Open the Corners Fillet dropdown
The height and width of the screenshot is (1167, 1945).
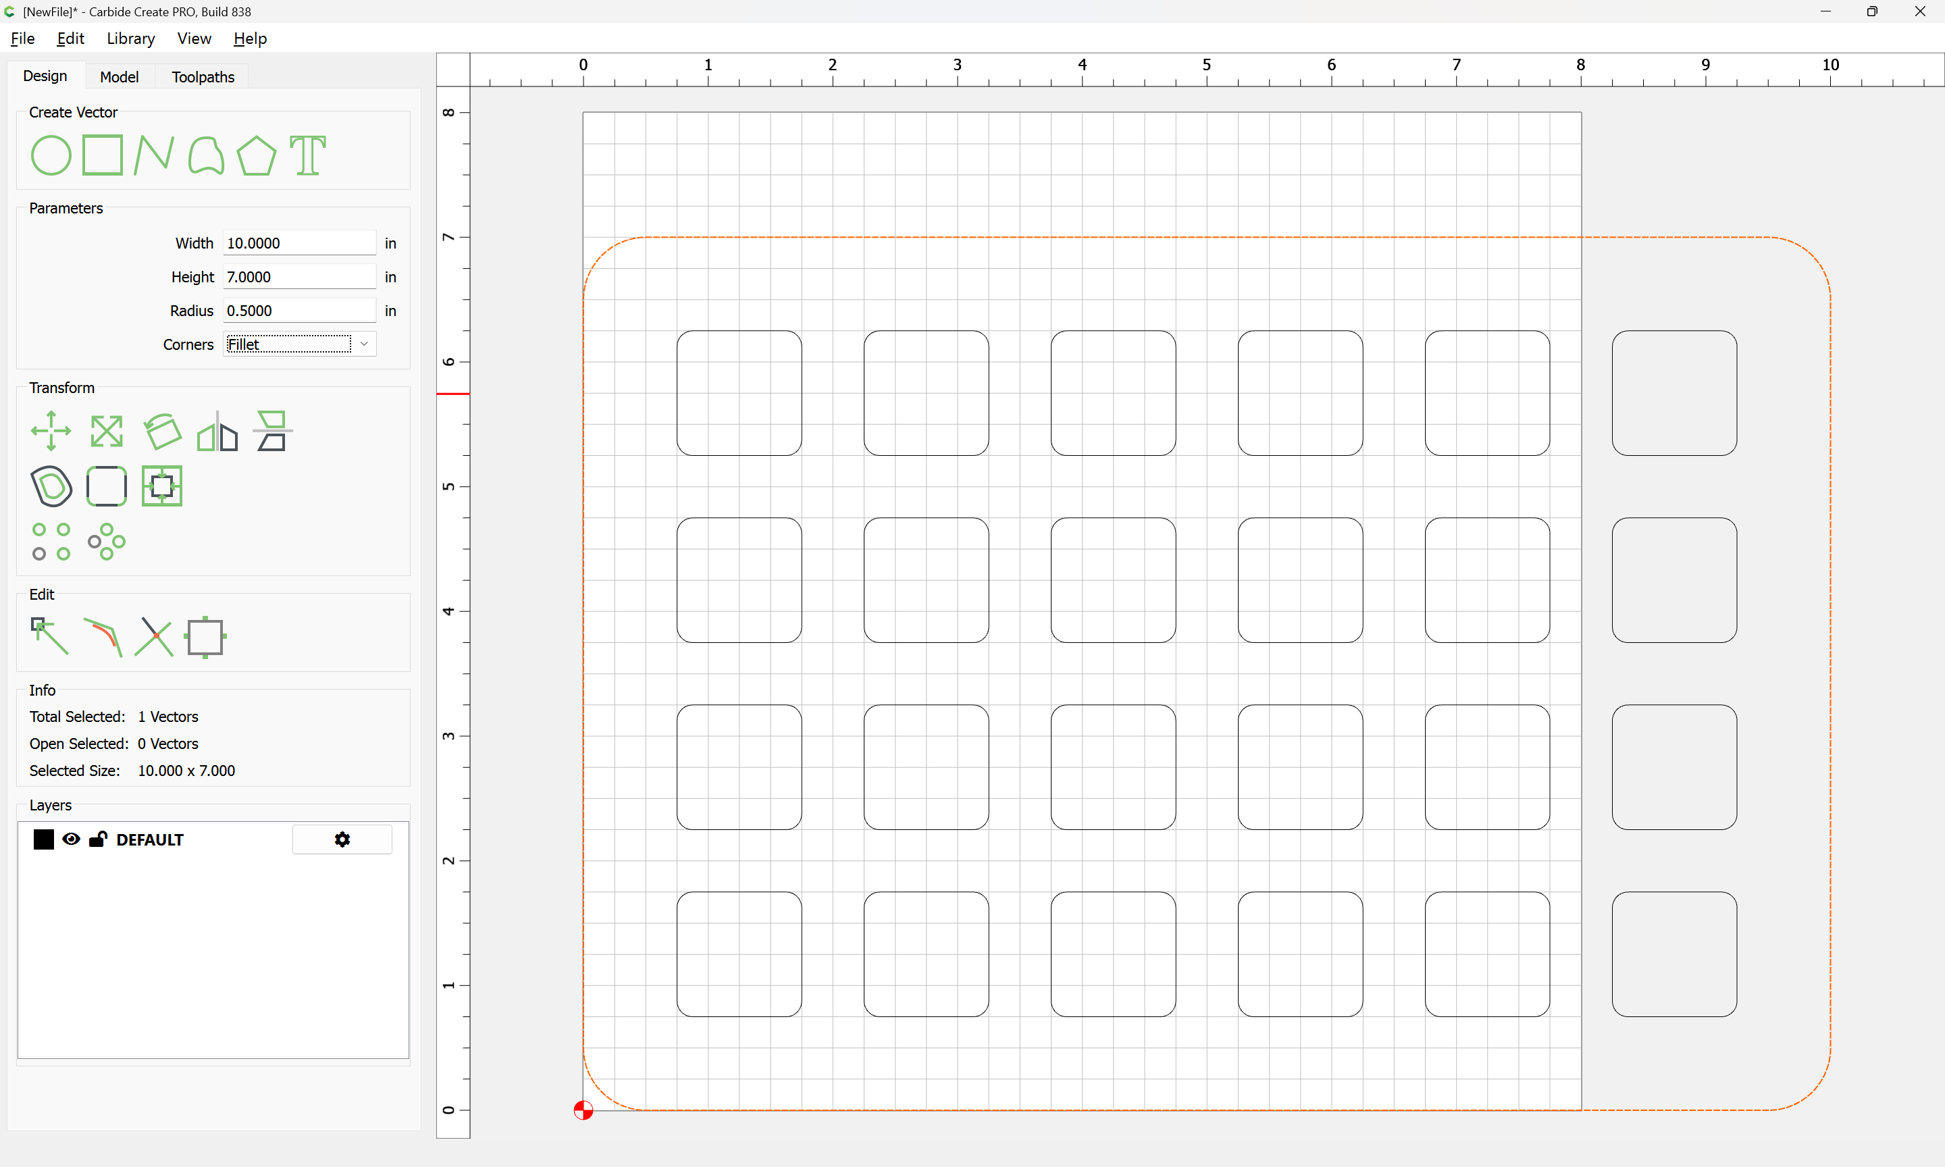(300, 344)
